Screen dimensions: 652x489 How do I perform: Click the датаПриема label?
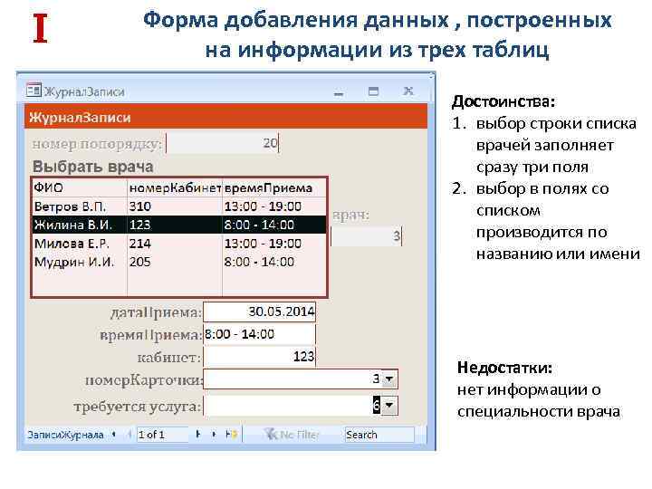[x=156, y=312]
